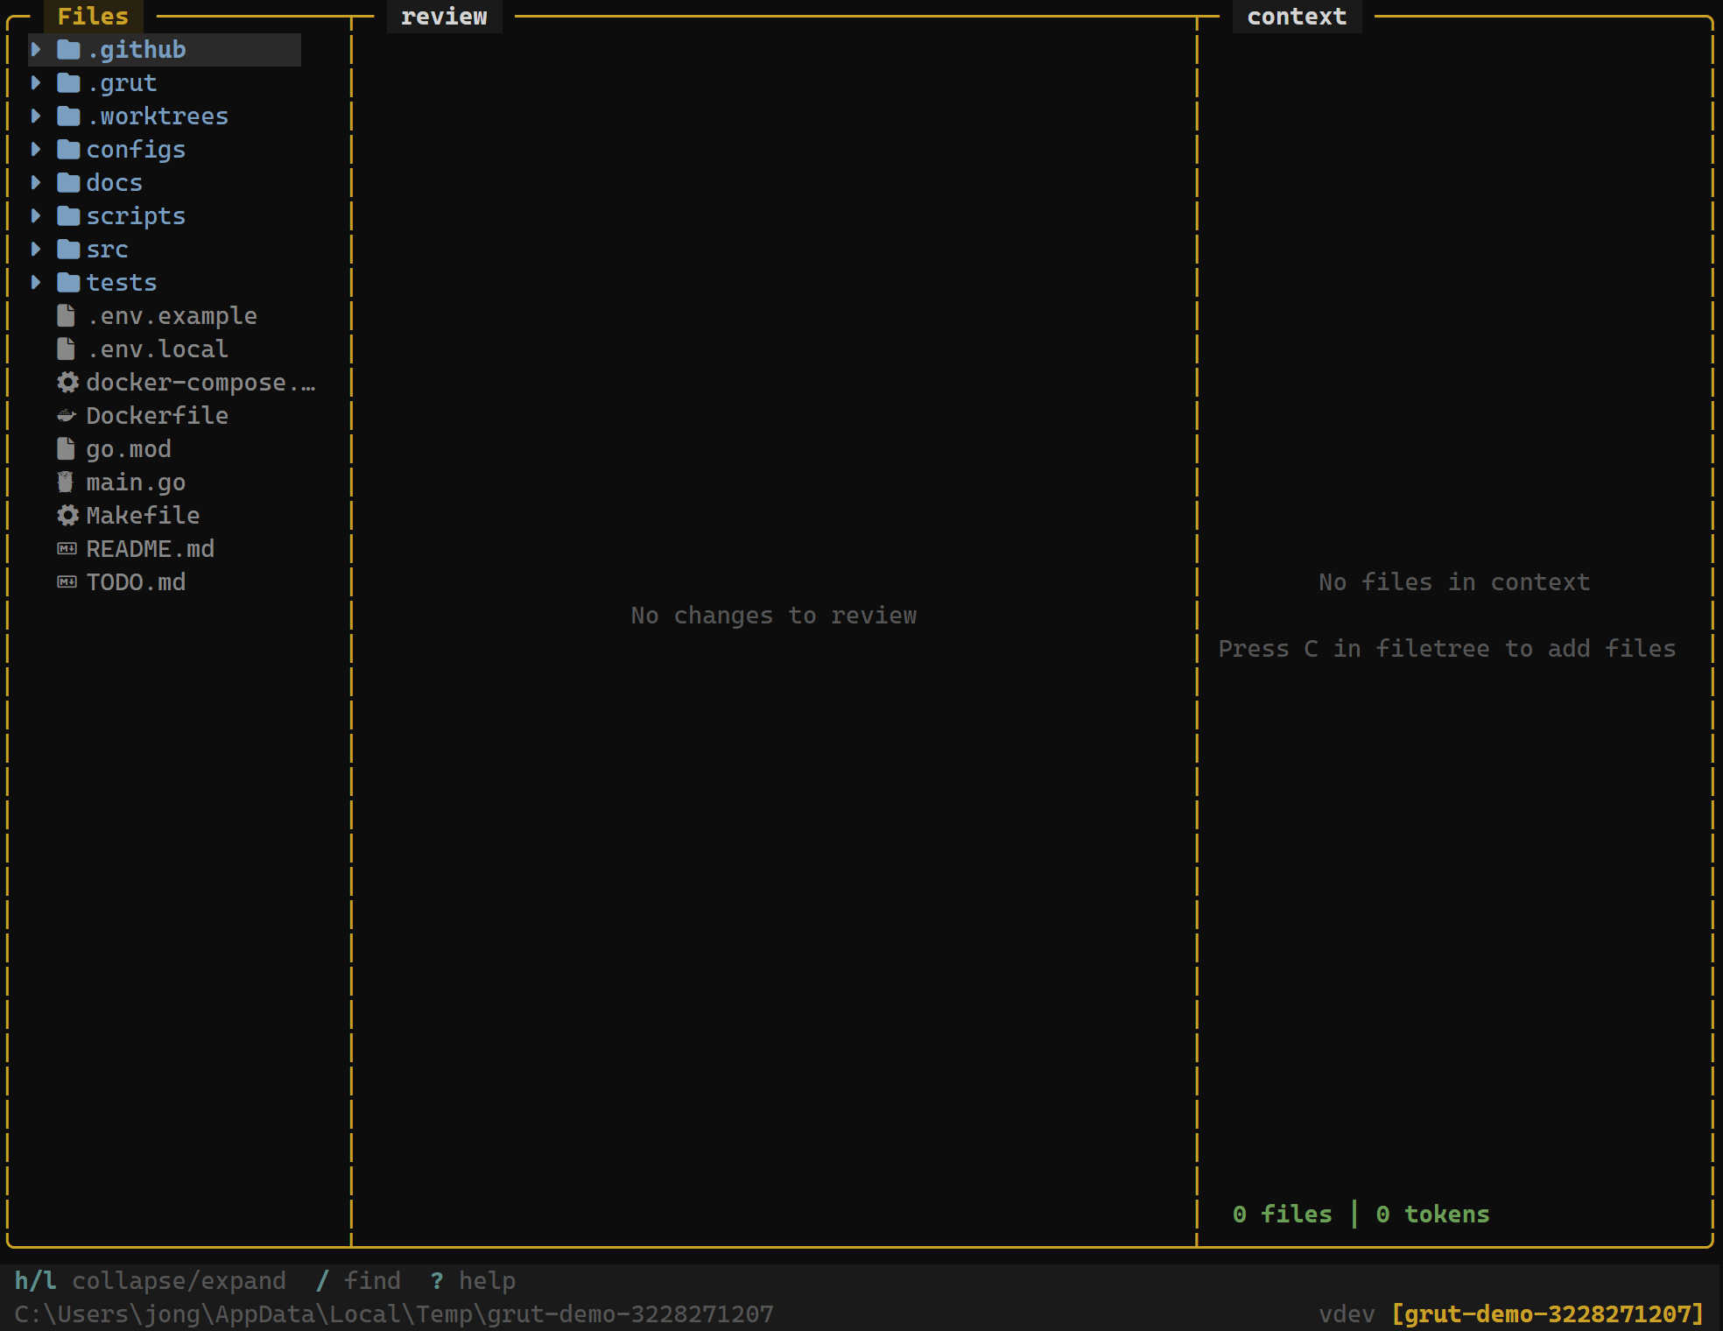Click the vdev version label
This screenshot has height=1331, width=1723.
[x=1347, y=1314]
